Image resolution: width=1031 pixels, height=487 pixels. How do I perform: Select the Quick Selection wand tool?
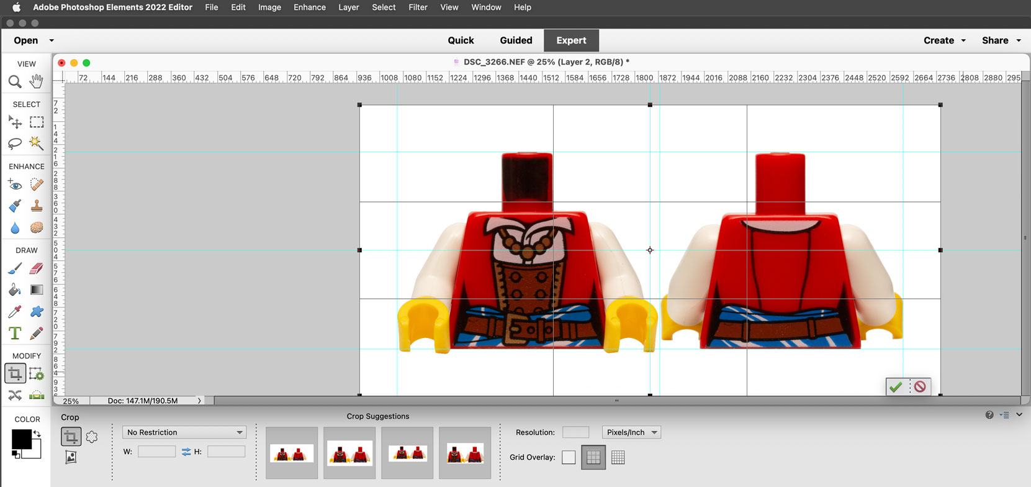(37, 143)
